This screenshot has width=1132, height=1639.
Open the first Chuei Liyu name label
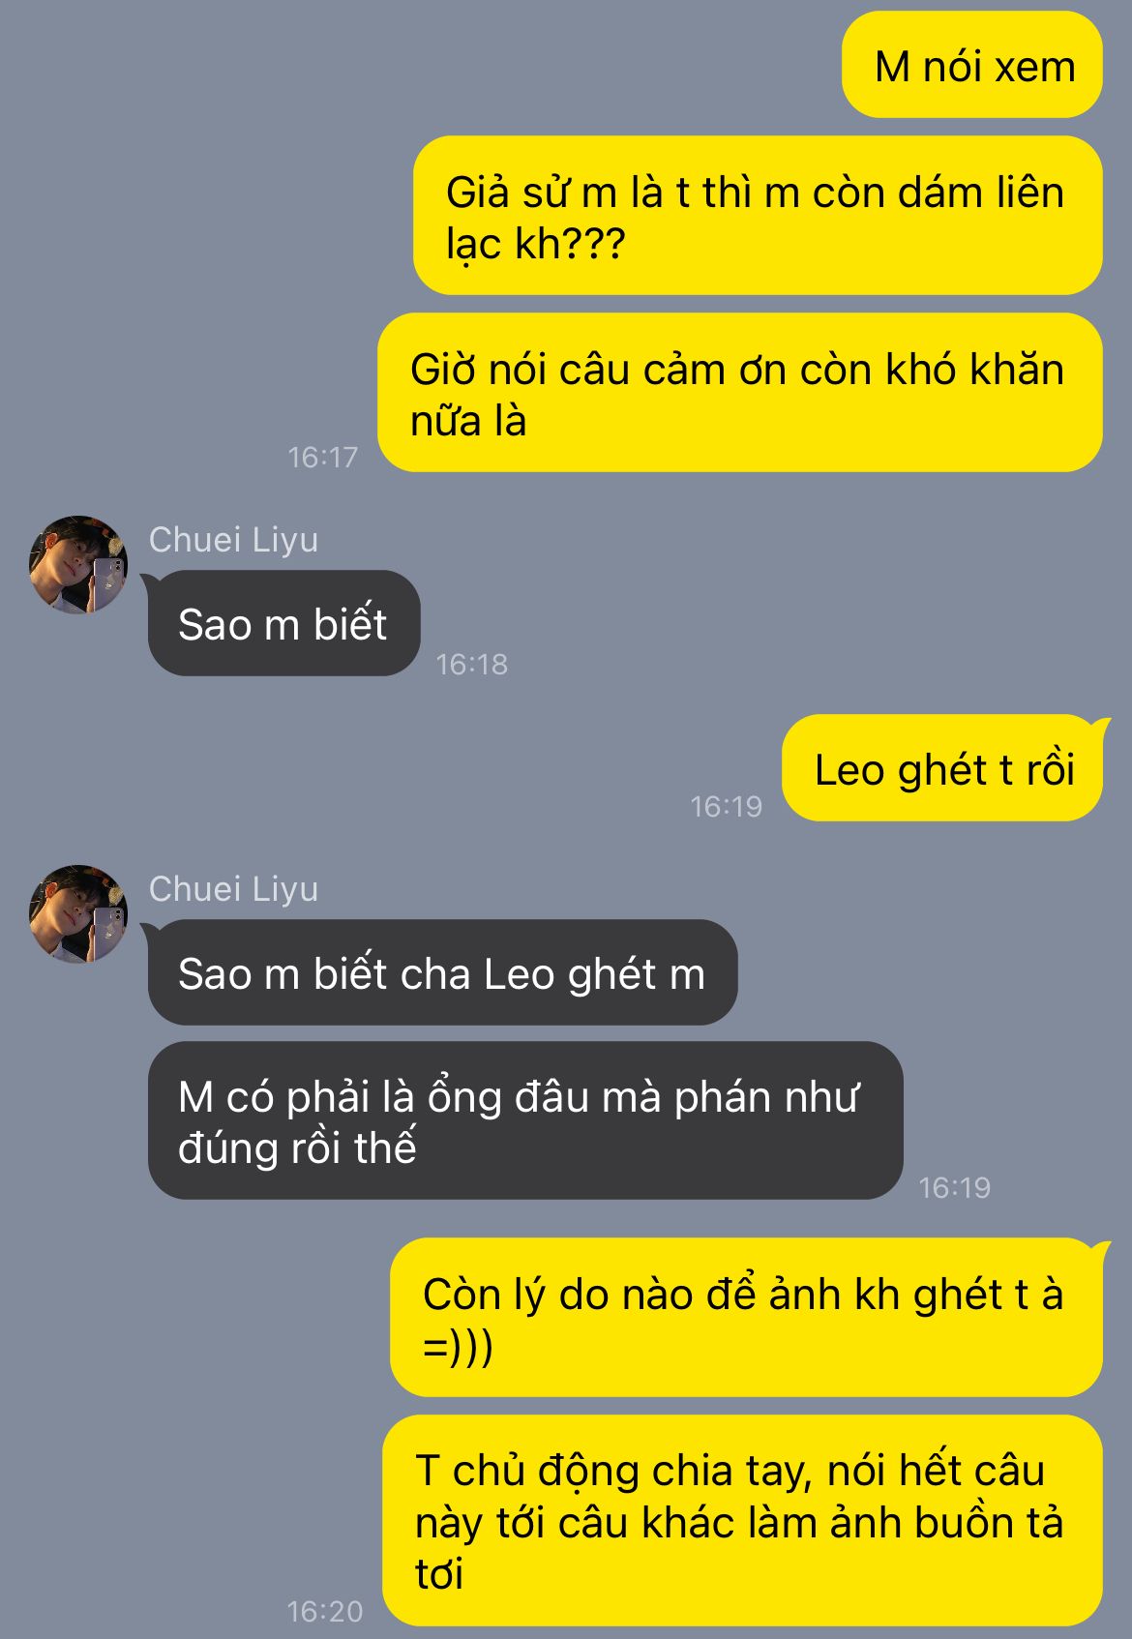[233, 539]
